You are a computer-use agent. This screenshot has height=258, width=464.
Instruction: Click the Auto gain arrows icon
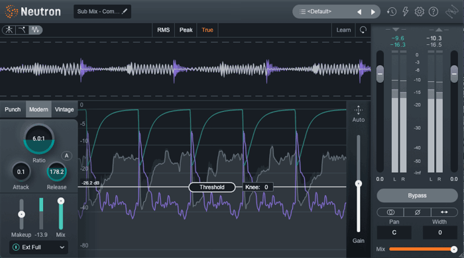[x=359, y=110]
